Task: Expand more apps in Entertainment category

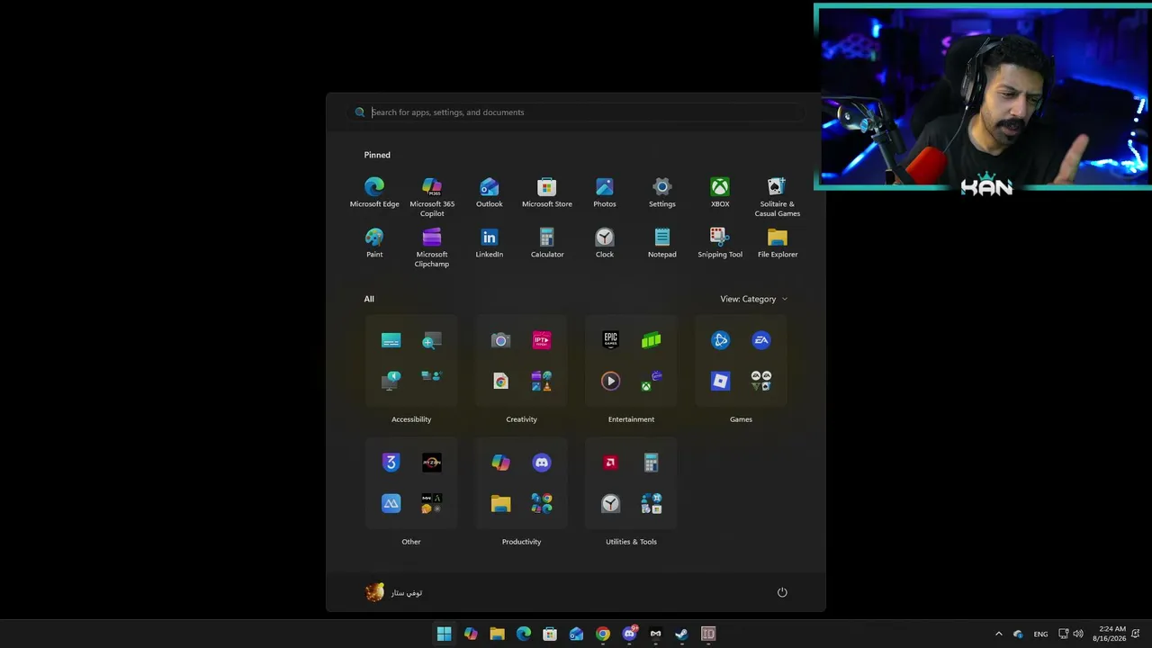Action: point(652,381)
